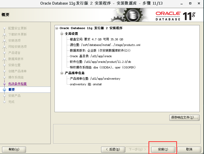204x154 pixels.
Task: Click the node icon beside 完成
Action: coord(4,101)
